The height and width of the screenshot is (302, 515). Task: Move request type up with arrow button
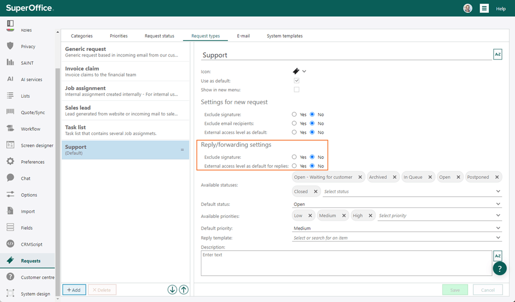pyautogui.click(x=184, y=290)
